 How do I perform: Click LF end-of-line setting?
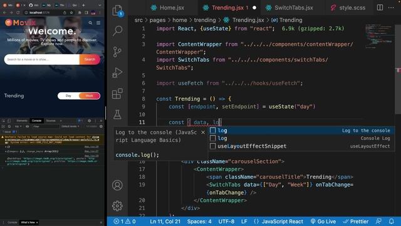coord(244,222)
